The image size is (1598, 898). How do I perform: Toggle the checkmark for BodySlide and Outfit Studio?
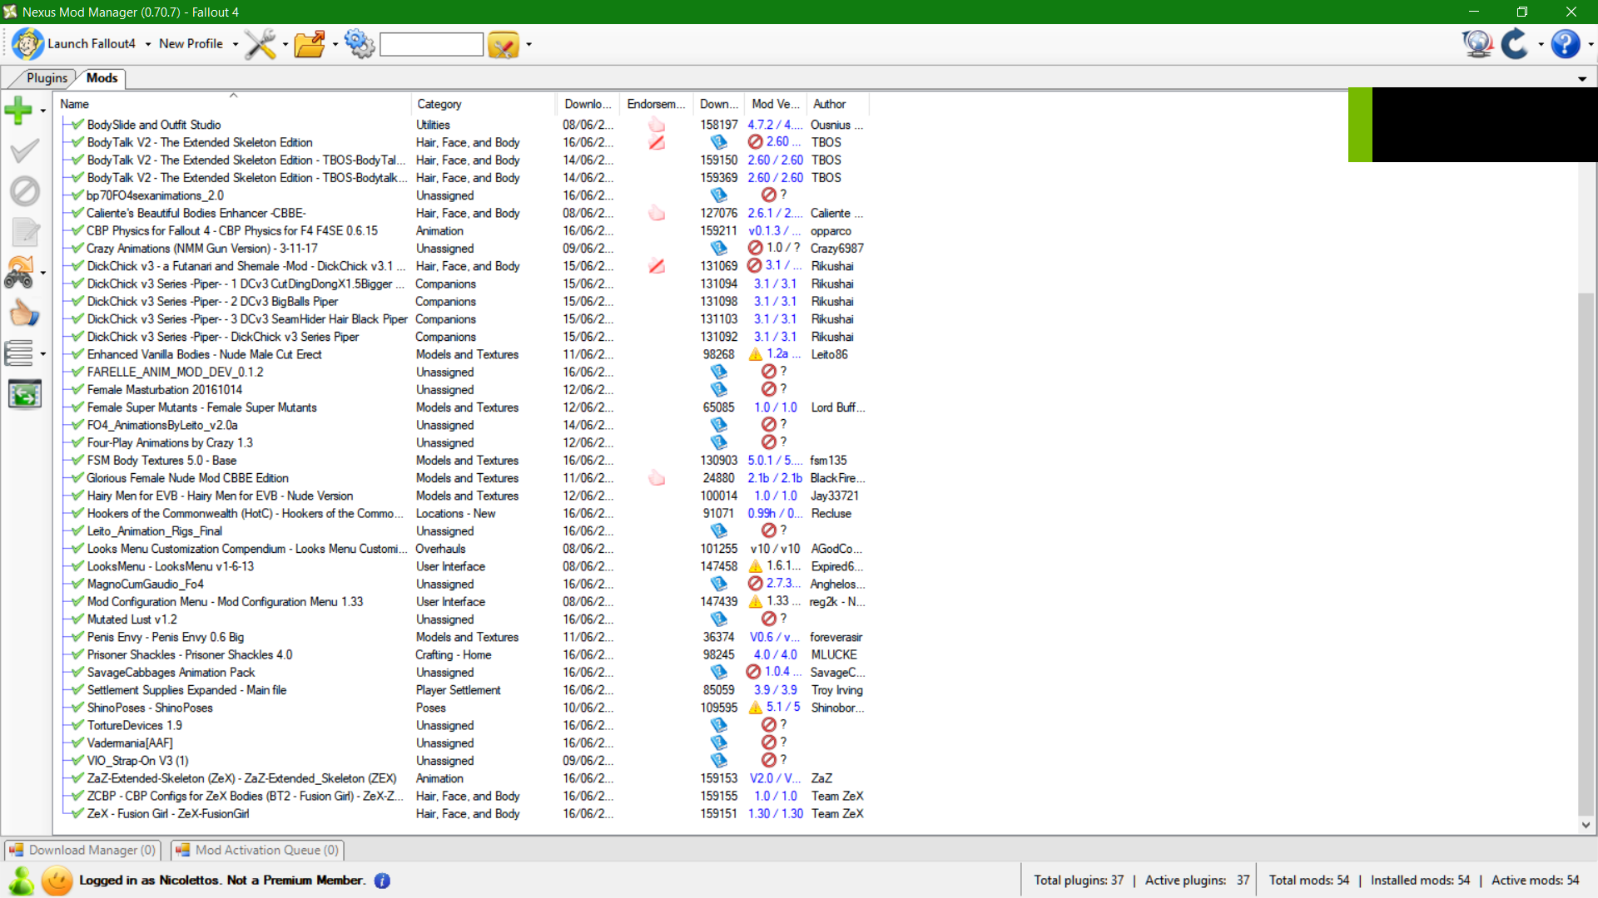pyautogui.click(x=77, y=125)
